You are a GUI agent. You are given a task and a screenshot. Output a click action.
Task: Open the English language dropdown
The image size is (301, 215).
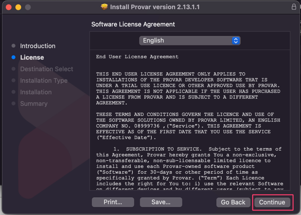(190, 41)
